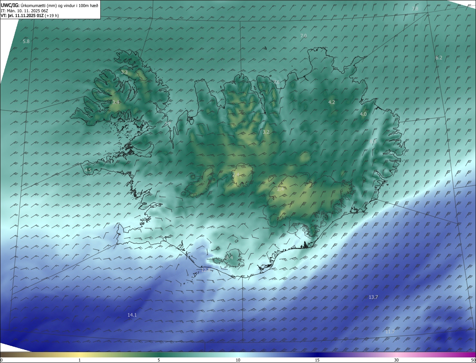The width and height of the screenshot is (476, 363).
Task: Select the 14.1 value label
Action: (x=132, y=315)
